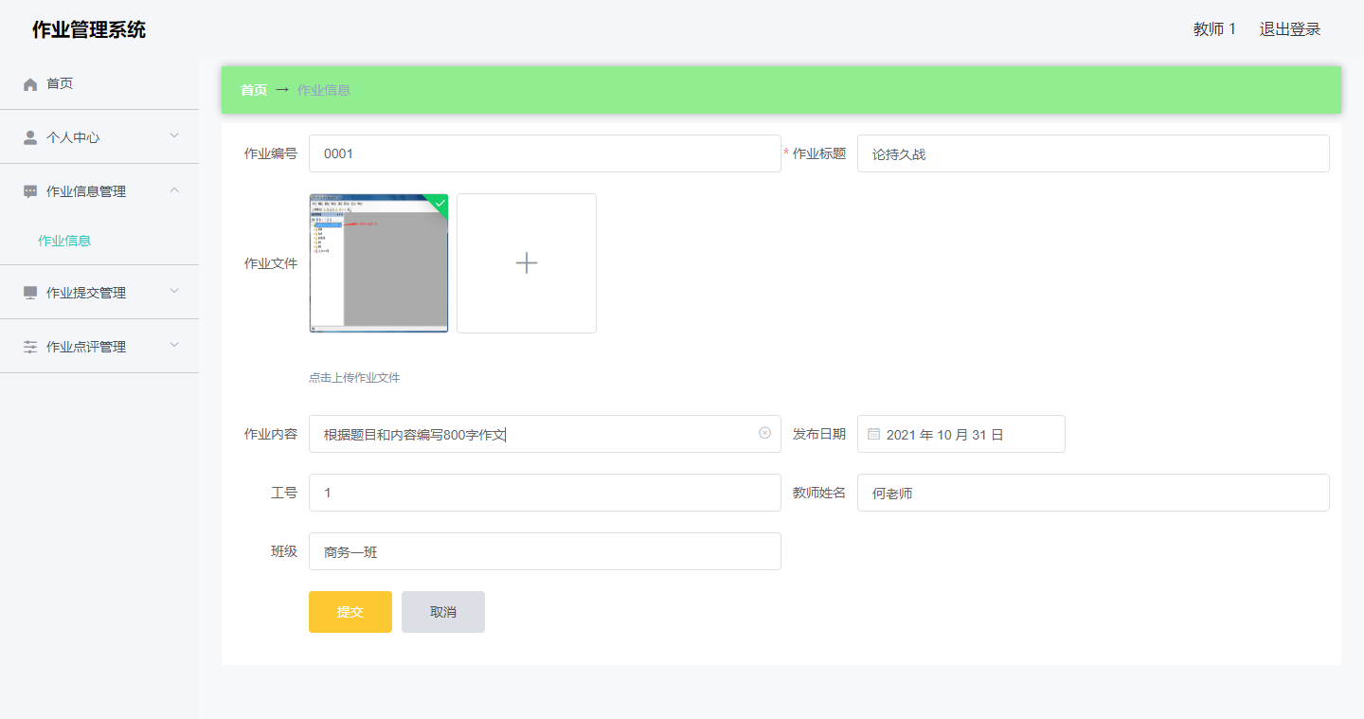Click the 作业内容 field label

271,434
